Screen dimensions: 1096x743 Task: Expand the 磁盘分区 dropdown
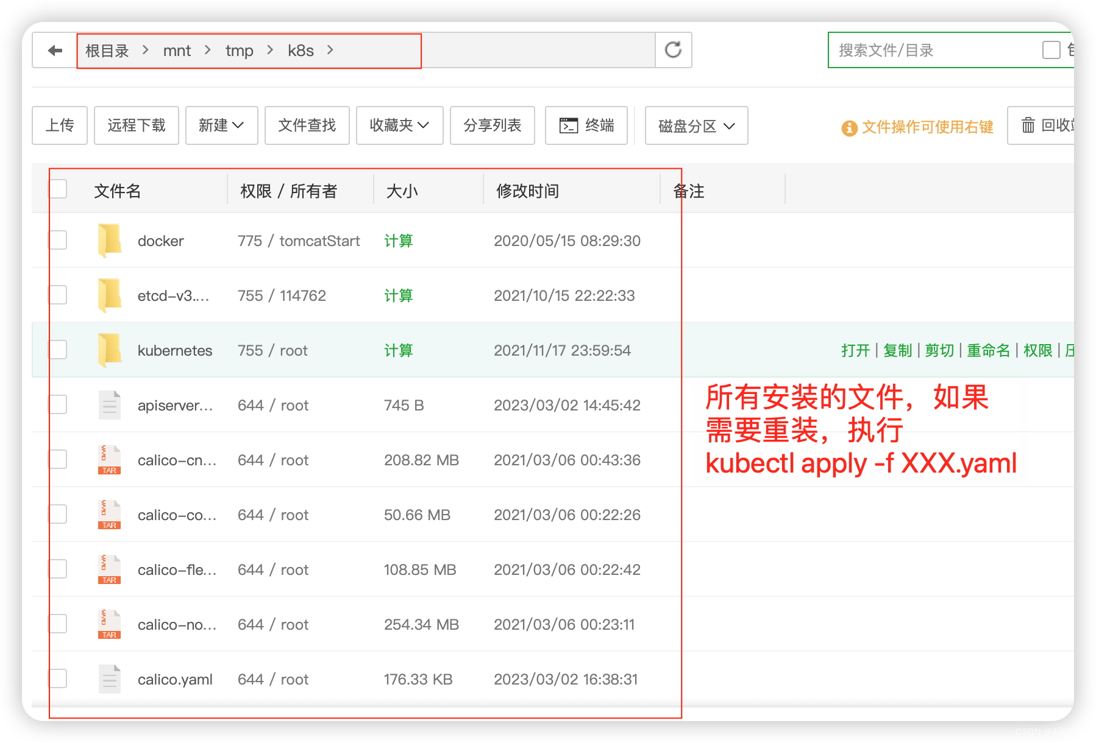click(696, 126)
